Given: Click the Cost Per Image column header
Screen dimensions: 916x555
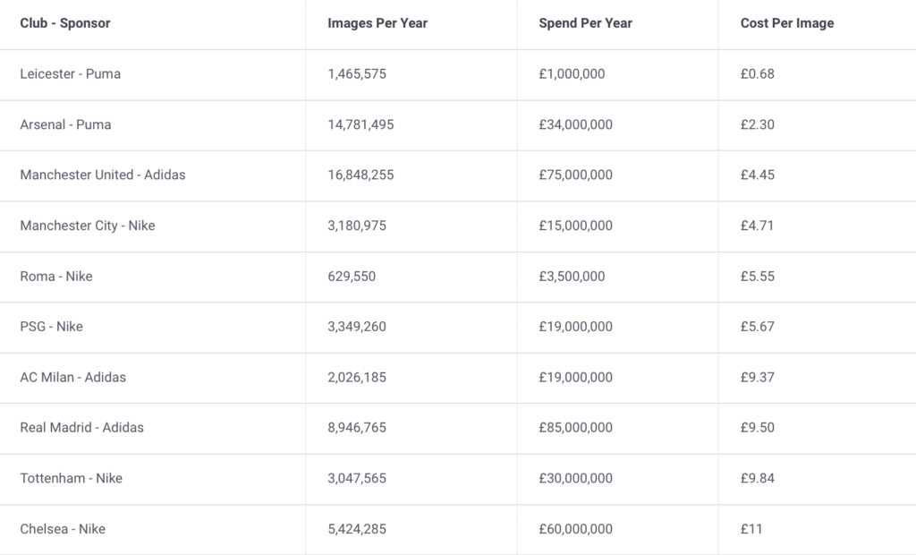Looking at the screenshot, I should 786,23.
